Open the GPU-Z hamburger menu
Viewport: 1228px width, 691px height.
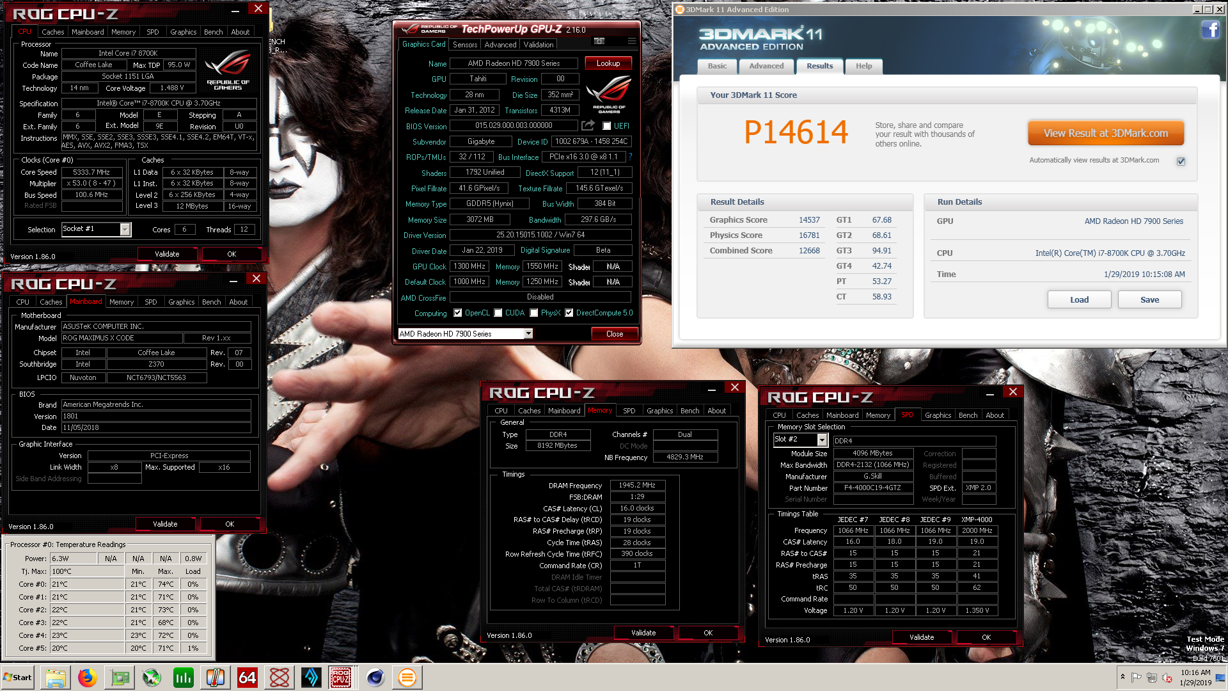pyautogui.click(x=632, y=41)
